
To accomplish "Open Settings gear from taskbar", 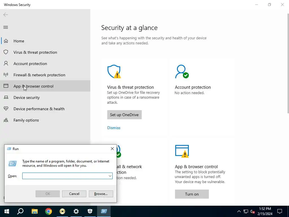I will (76, 211).
